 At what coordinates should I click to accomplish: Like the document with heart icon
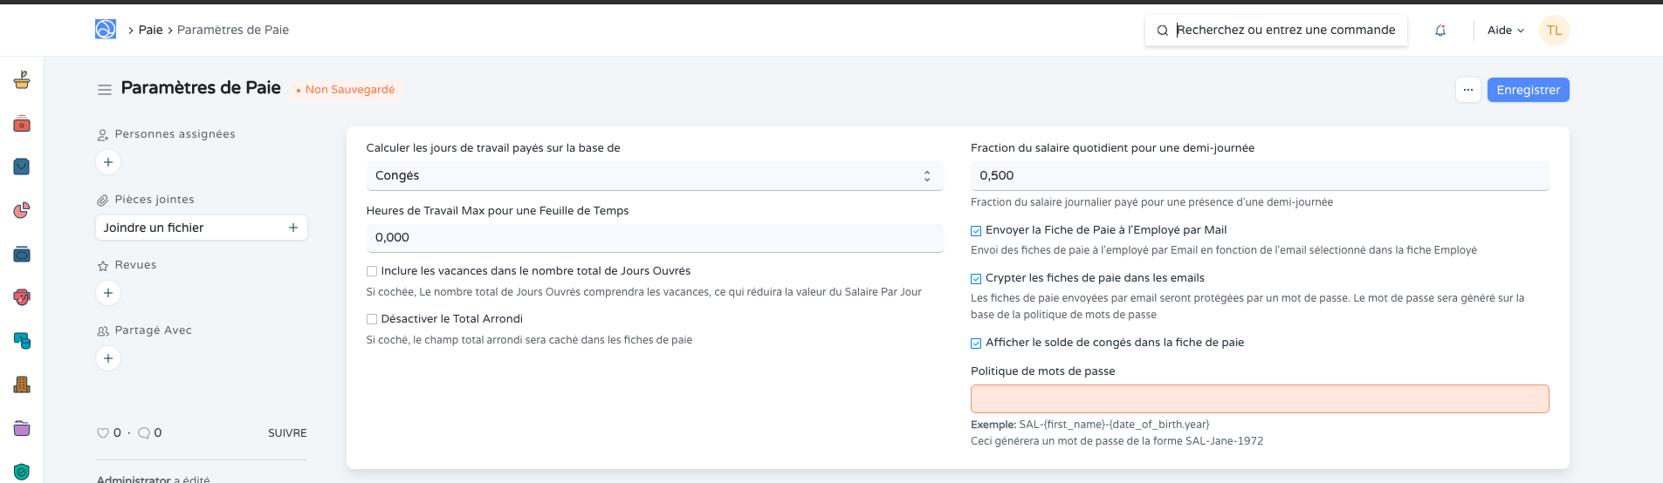pos(103,433)
